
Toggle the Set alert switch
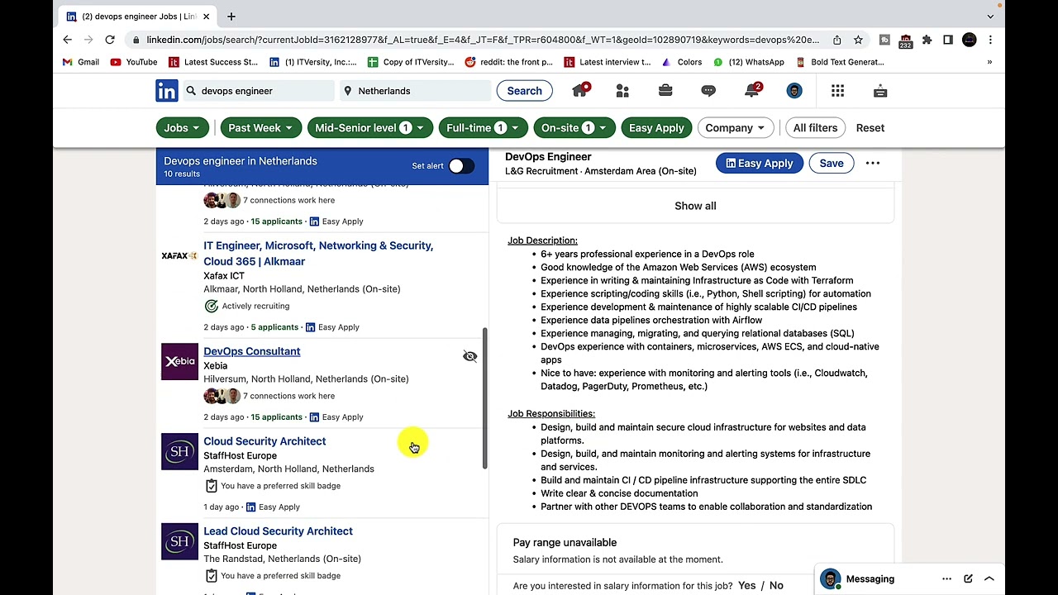[x=460, y=165]
